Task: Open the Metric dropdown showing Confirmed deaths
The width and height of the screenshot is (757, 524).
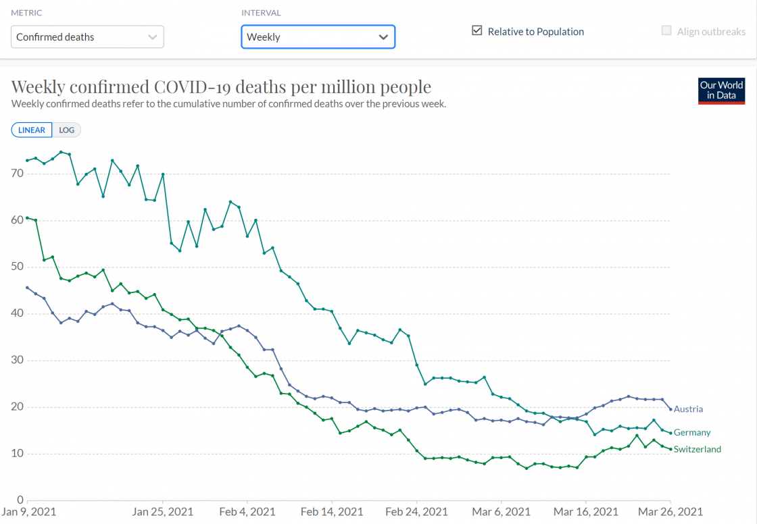Action: (x=87, y=37)
